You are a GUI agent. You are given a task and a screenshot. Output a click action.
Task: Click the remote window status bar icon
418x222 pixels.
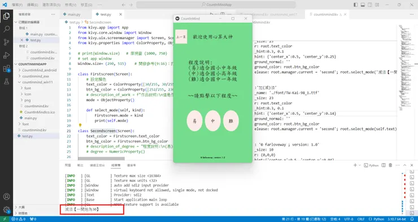click(5, 219)
